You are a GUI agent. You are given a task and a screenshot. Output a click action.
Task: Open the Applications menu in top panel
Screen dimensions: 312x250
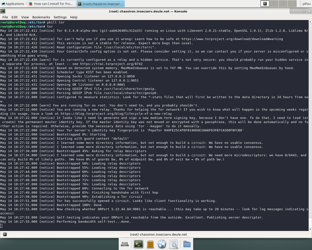pos(12,3)
